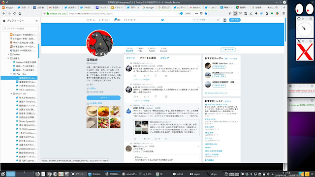Click the Twitter bird logo in header
Screen dimensions: 315x177
coord(162,20)
